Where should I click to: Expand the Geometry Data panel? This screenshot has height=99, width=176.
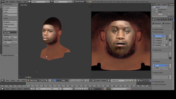[x=159, y=82]
